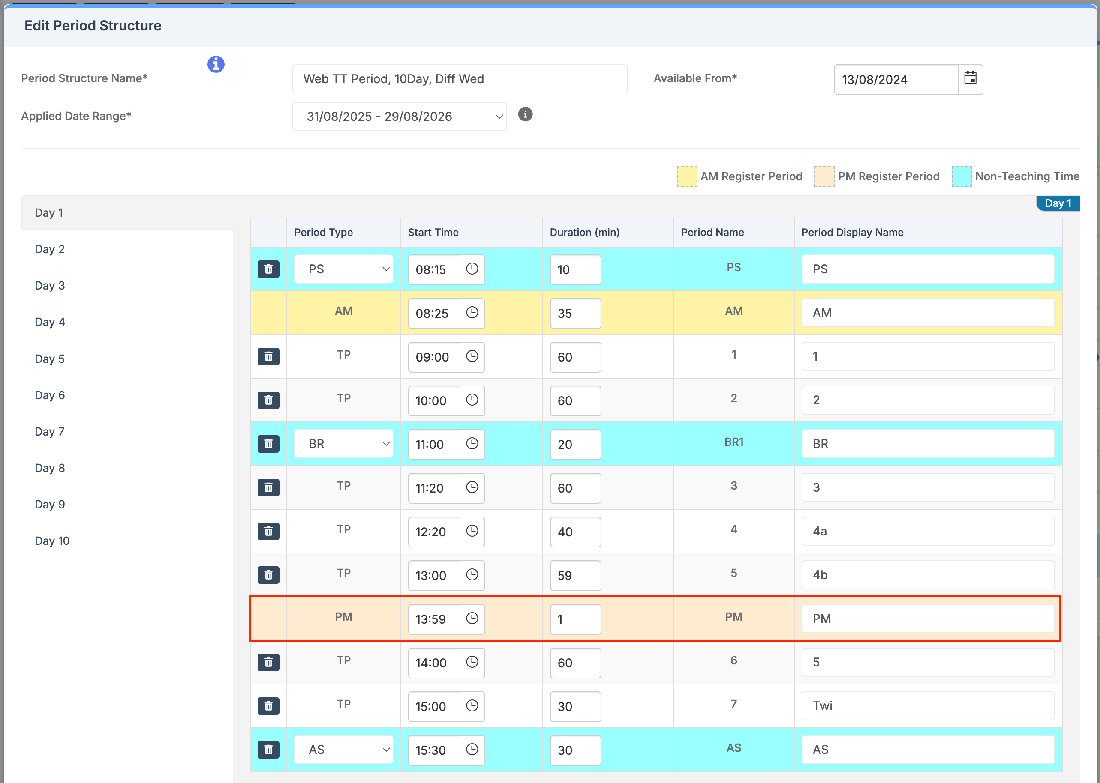The width and height of the screenshot is (1100, 783).
Task: Open time picker for 09:00 start time
Action: tap(472, 357)
